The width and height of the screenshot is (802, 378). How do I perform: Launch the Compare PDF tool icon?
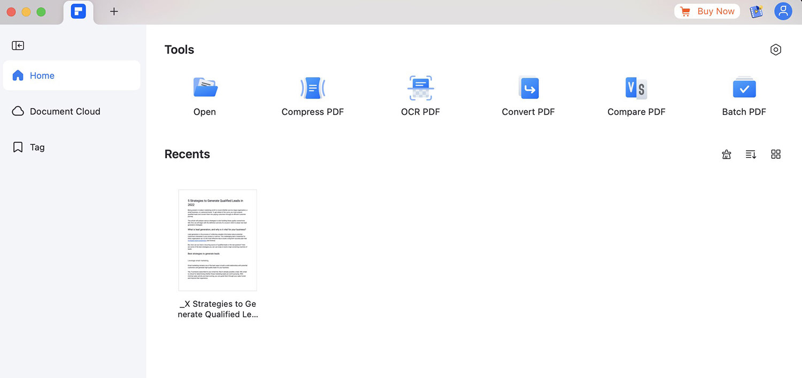pos(636,88)
